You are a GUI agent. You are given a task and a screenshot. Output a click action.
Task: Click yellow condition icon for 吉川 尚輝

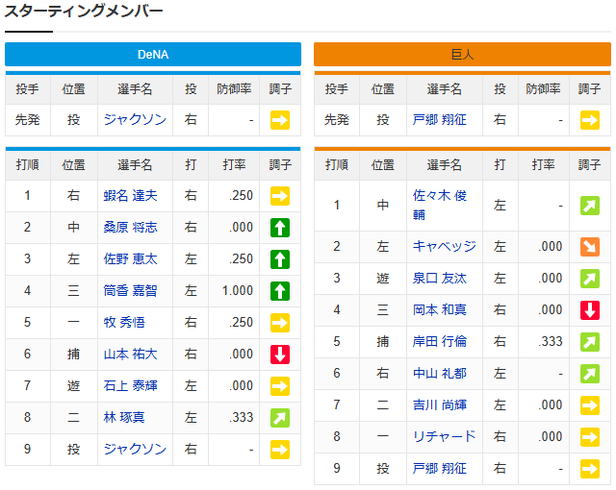click(x=590, y=405)
